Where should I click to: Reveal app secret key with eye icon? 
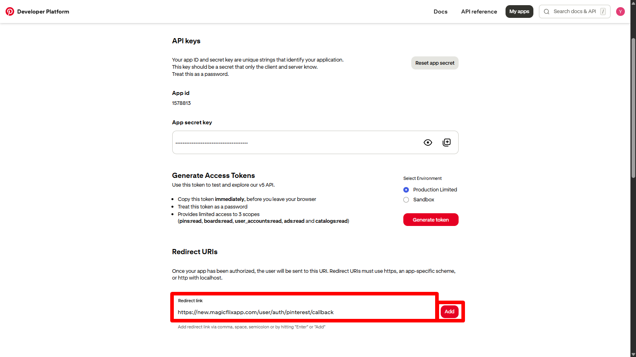click(428, 143)
